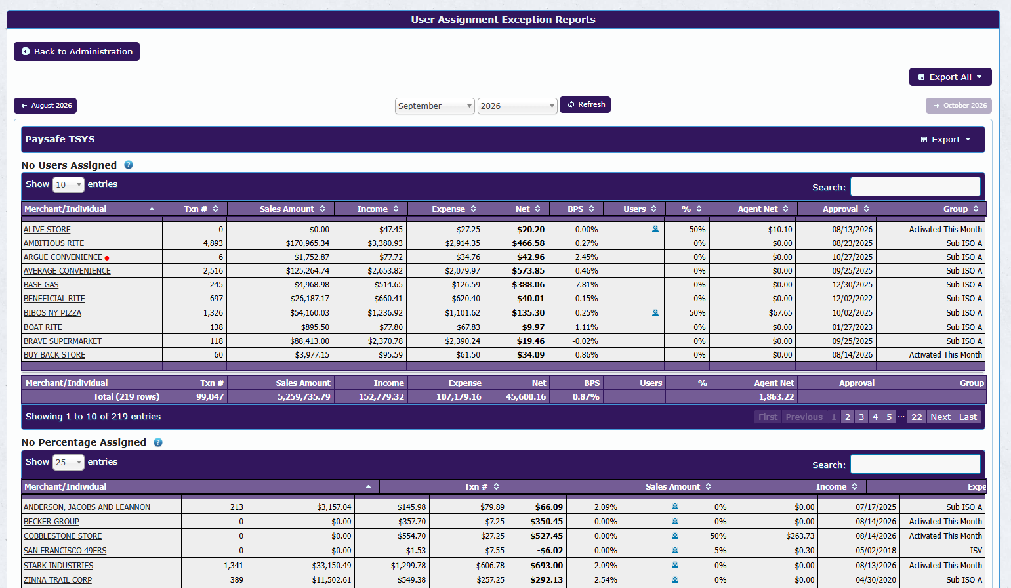Open ARGUE CONVENIENCE merchant link

[x=63, y=257]
